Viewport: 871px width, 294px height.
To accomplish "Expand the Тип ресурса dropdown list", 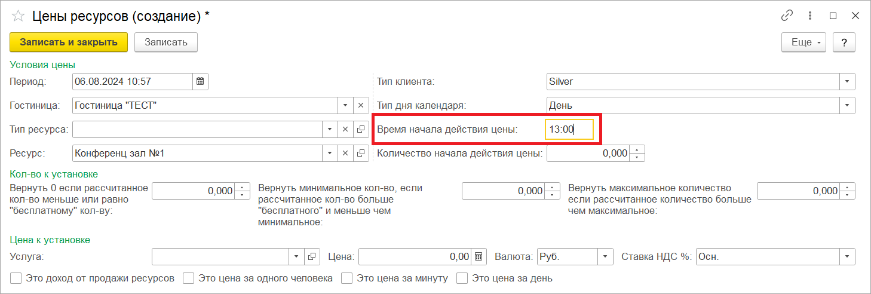I will point(330,129).
